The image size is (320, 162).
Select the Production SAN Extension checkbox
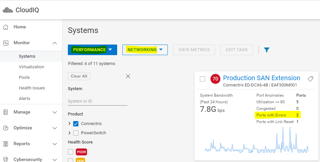click(x=203, y=79)
